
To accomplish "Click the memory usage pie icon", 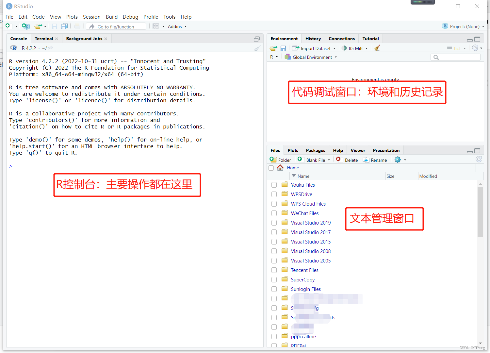I will [344, 48].
